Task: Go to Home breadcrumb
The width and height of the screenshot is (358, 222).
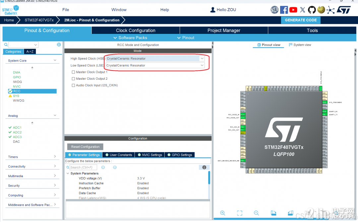Action: 9,20
